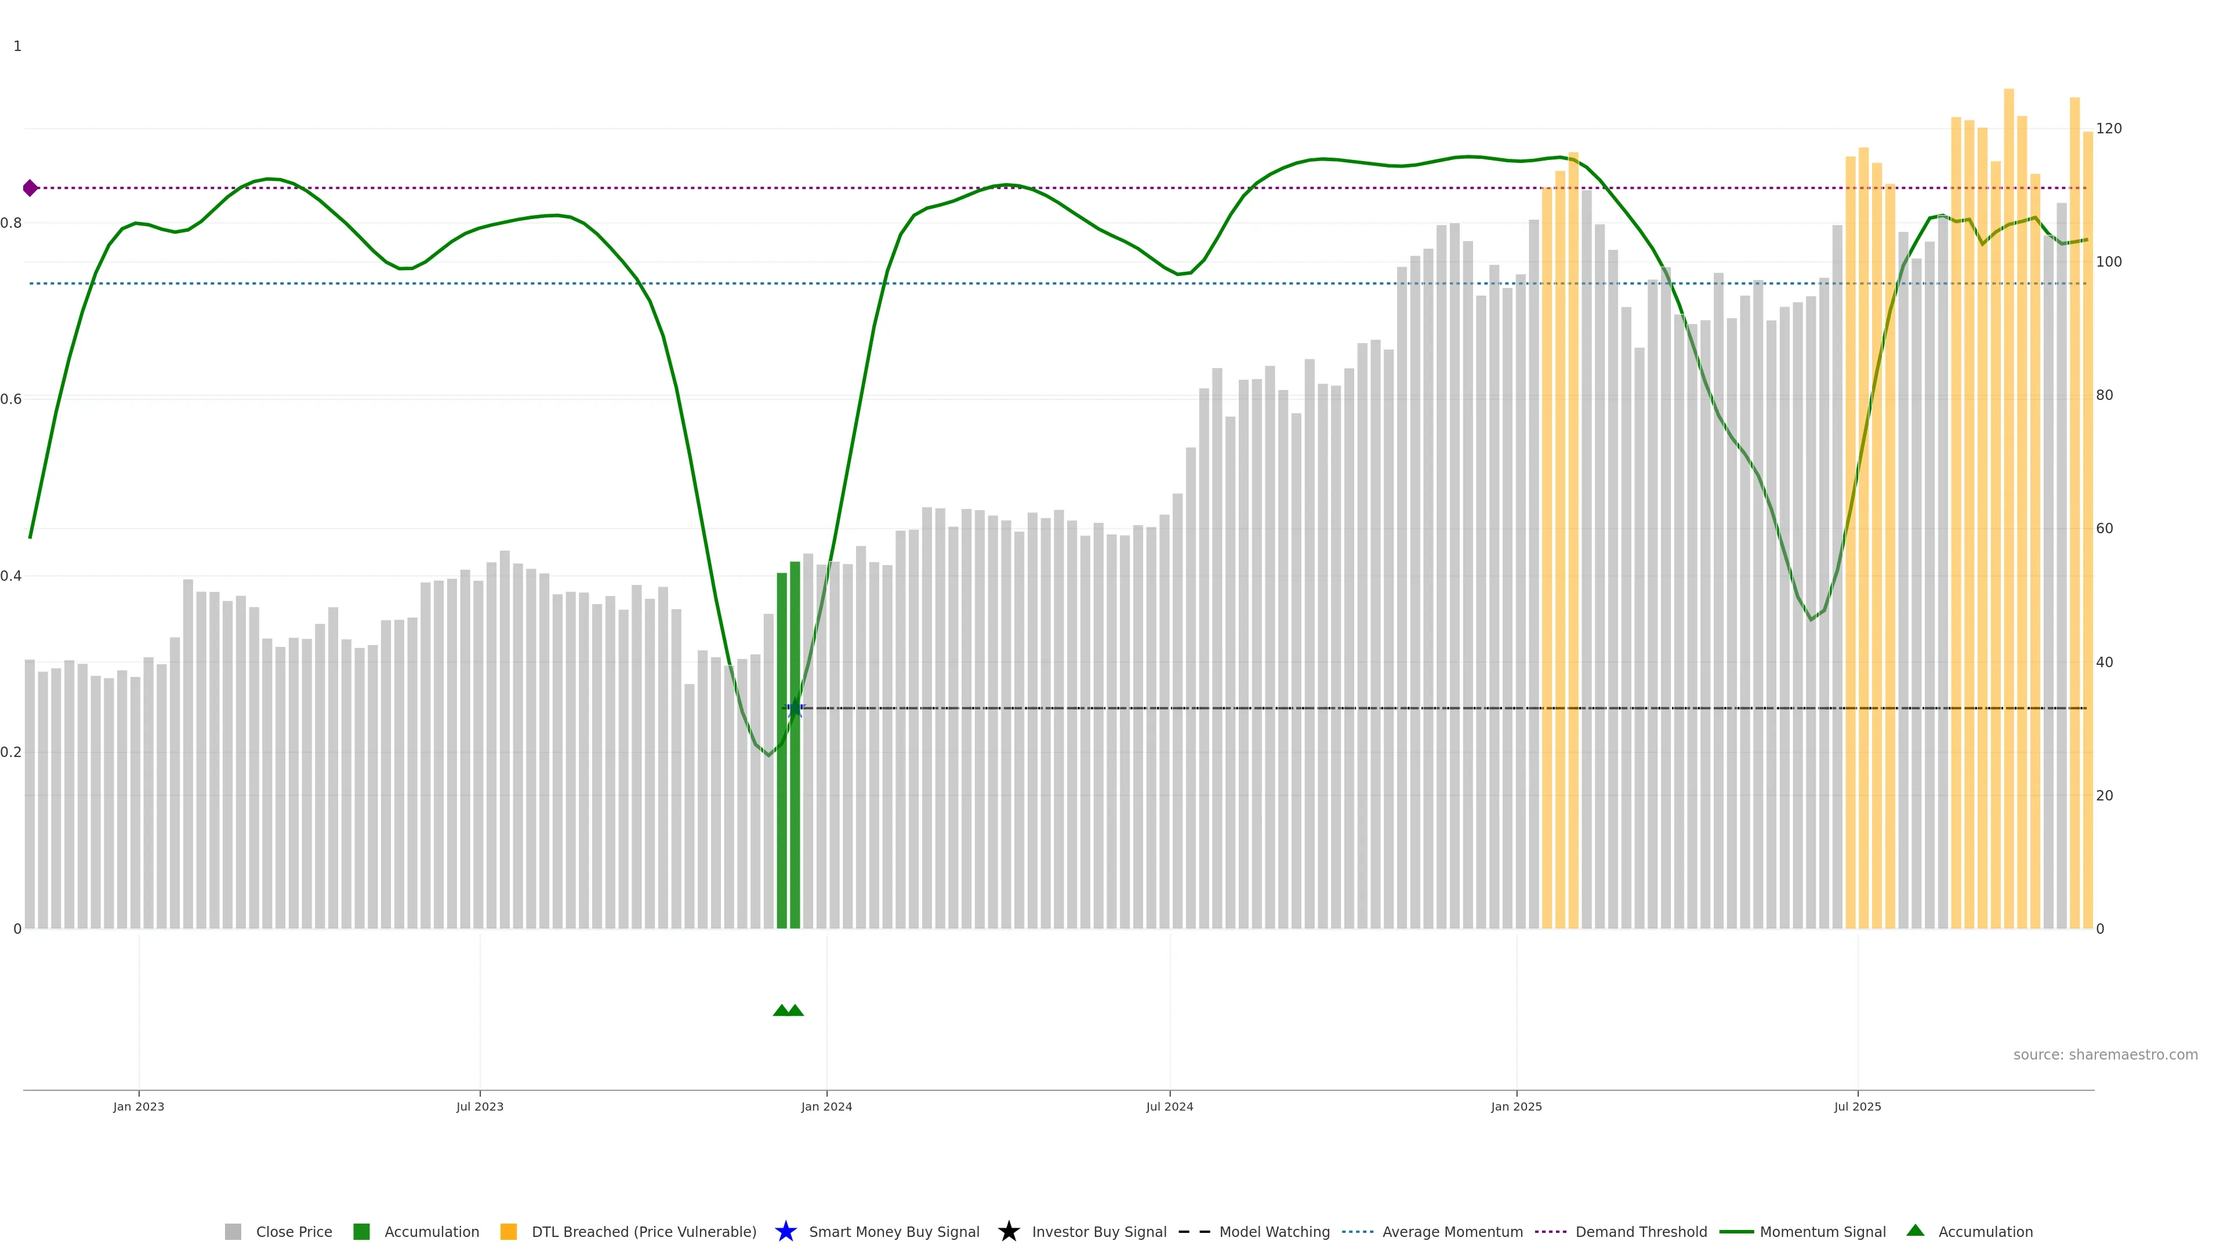Click the Model Watching dashed line icon
Viewport: 2227px width, 1252px height.
(x=1194, y=1231)
